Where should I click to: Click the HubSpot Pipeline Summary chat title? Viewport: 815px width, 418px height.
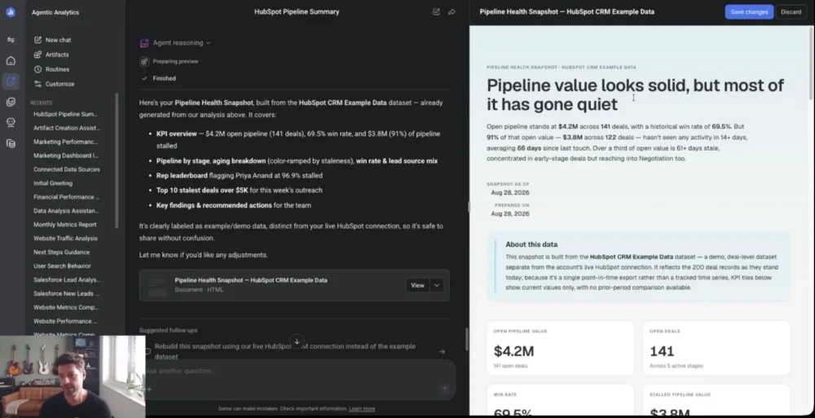coord(297,12)
